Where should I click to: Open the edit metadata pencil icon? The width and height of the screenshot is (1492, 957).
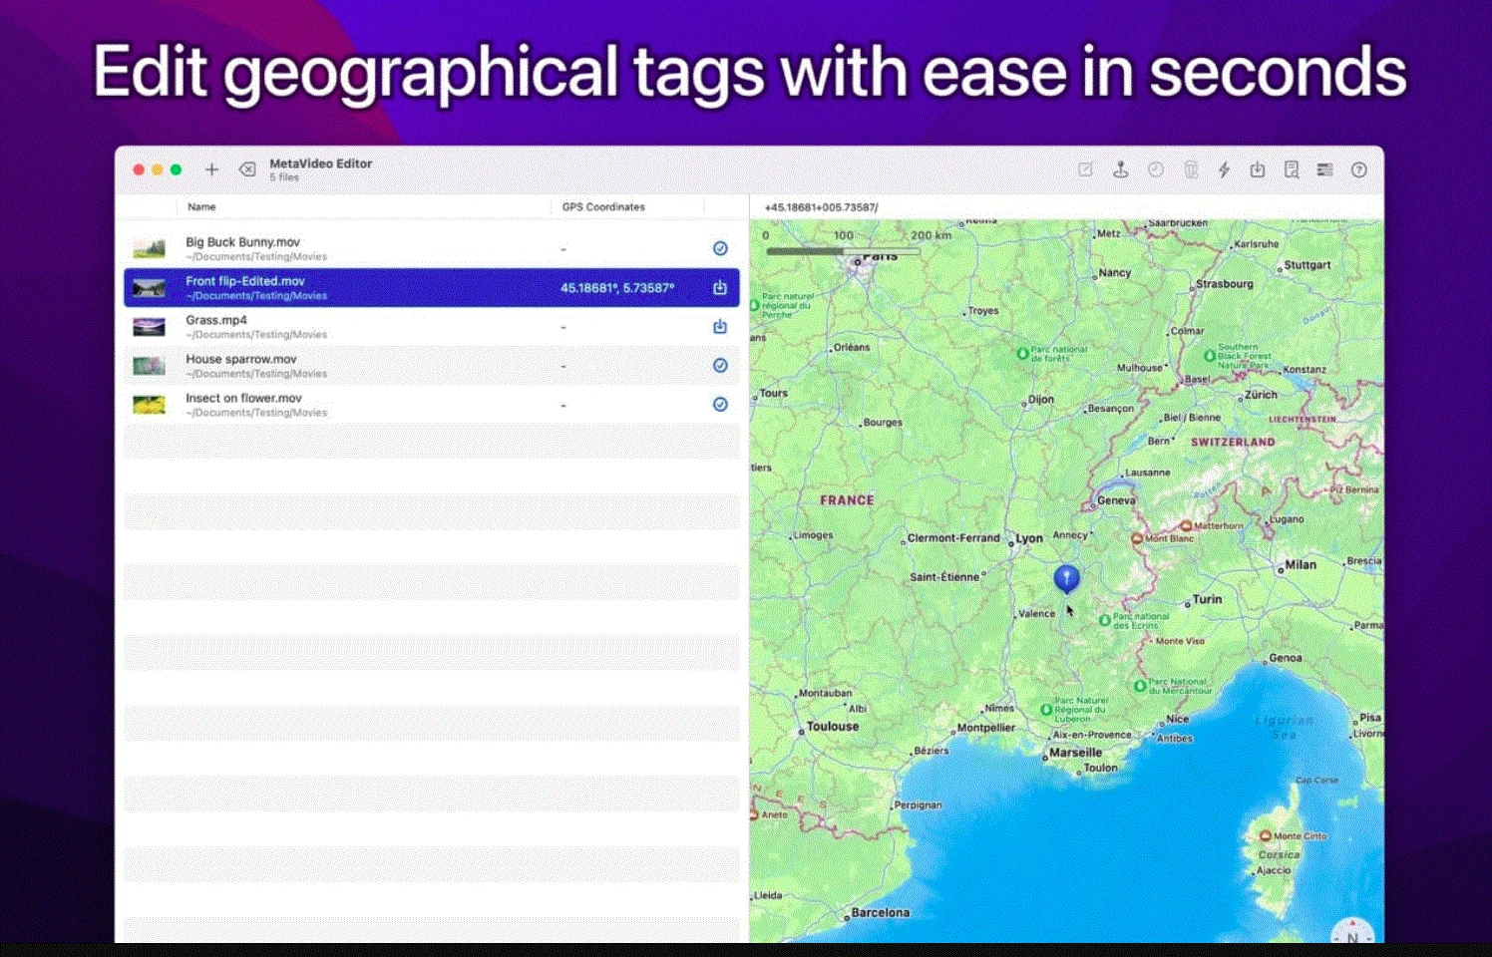coord(1085,169)
